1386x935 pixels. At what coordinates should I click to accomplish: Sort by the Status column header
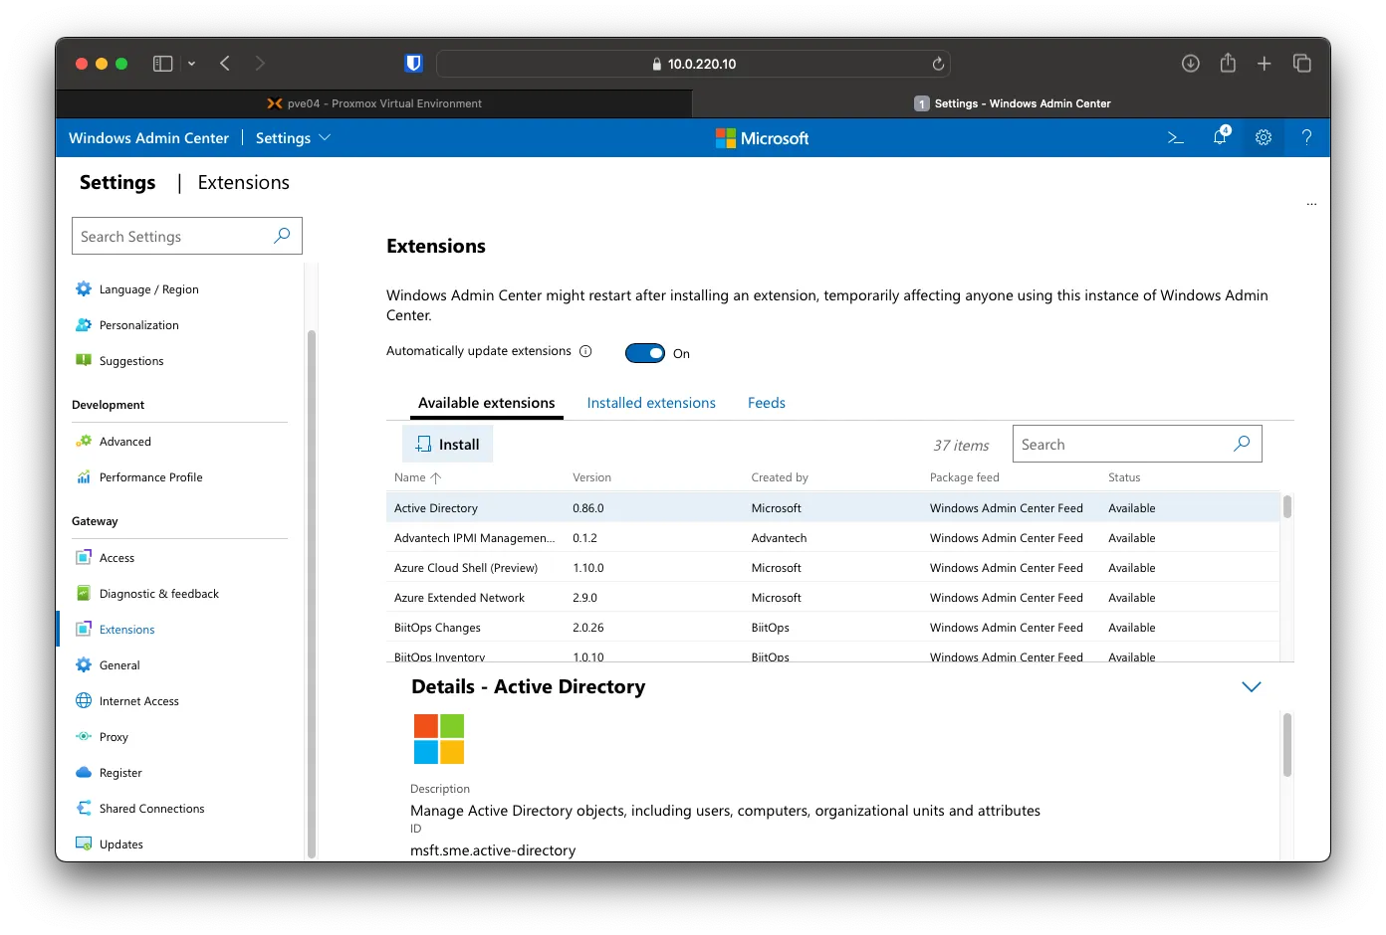[1124, 477]
